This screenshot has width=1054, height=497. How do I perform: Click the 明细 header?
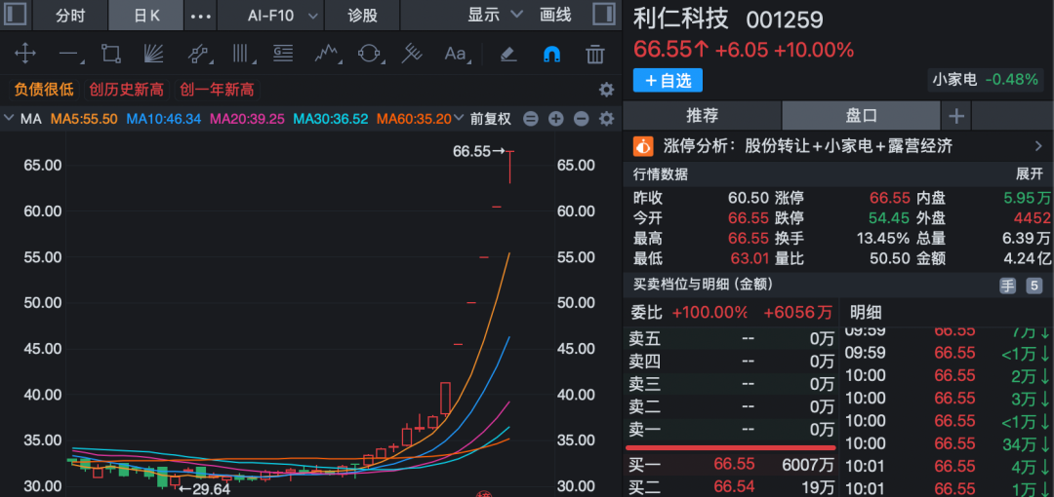click(866, 312)
